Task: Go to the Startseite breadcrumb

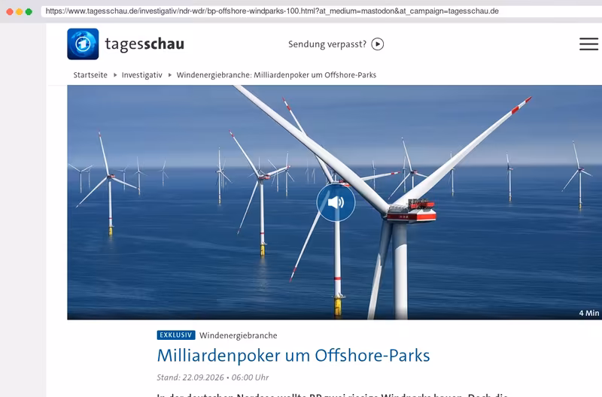Action: 90,74
